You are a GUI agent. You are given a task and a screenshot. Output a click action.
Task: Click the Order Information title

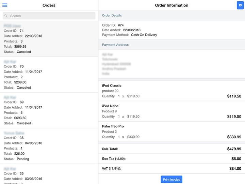tap(171, 5)
